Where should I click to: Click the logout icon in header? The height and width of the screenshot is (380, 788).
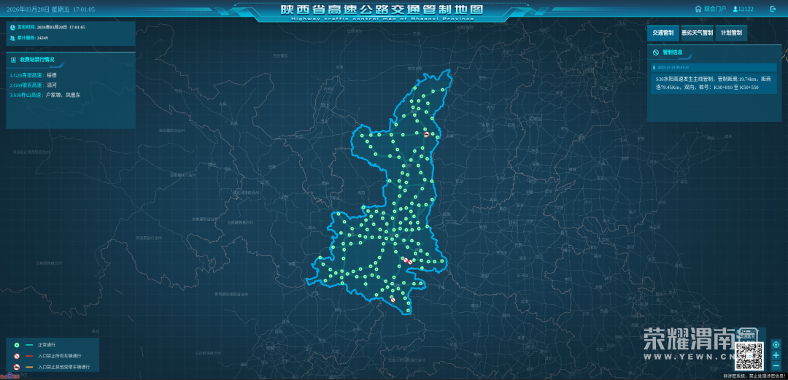pos(773,9)
